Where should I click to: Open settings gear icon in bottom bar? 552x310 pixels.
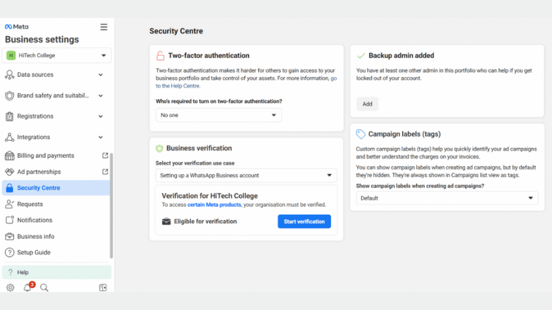pos(10,287)
